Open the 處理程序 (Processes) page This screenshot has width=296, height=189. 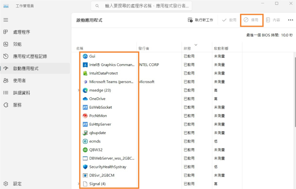[x=21, y=32]
